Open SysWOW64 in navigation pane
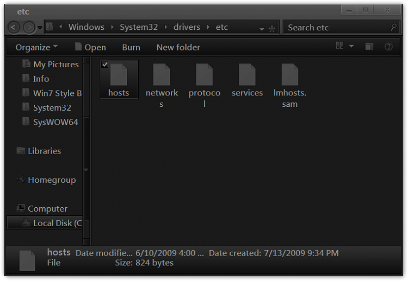The width and height of the screenshot is (408, 281). [x=50, y=122]
